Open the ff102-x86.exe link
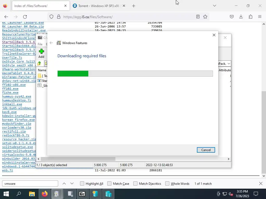Screen dimensions: 266x199 14,85
